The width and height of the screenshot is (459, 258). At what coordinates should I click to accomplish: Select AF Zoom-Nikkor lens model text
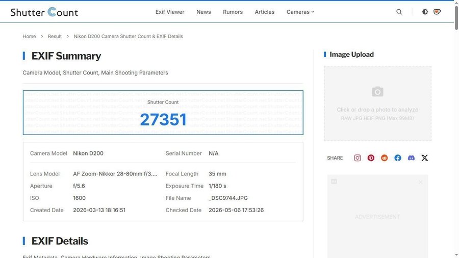point(115,174)
